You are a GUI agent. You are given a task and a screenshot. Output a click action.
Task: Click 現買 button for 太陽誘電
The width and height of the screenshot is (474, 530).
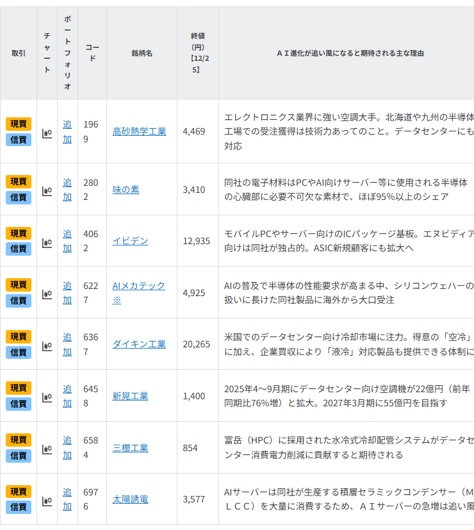click(x=19, y=492)
